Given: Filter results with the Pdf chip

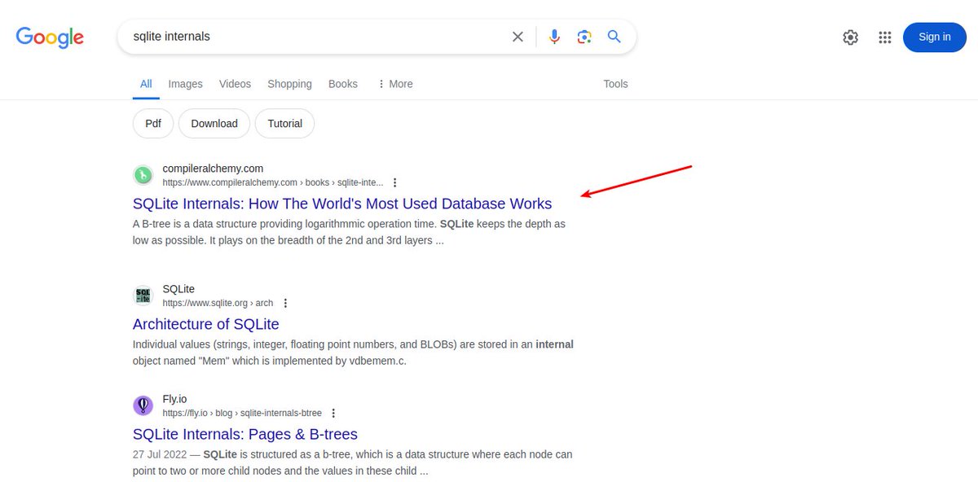Looking at the screenshot, I should tap(153, 124).
